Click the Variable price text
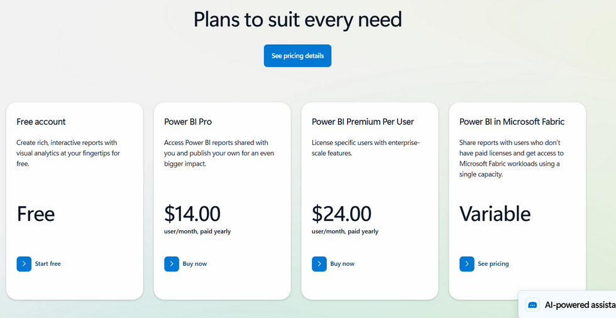The image size is (616, 318). coord(495,214)
